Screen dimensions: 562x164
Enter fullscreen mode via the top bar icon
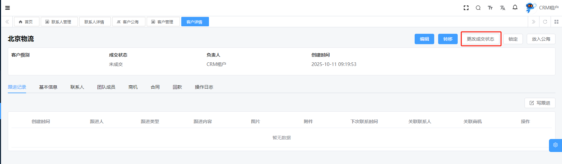466,8
